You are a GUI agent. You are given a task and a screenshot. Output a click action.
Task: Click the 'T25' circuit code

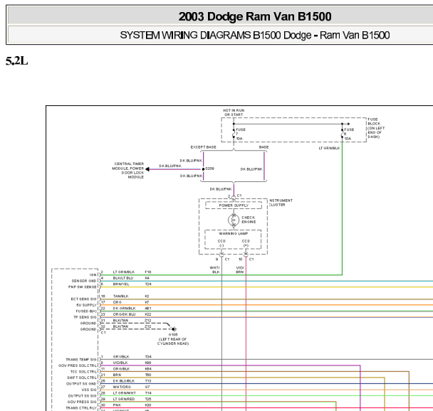(147, 400)
